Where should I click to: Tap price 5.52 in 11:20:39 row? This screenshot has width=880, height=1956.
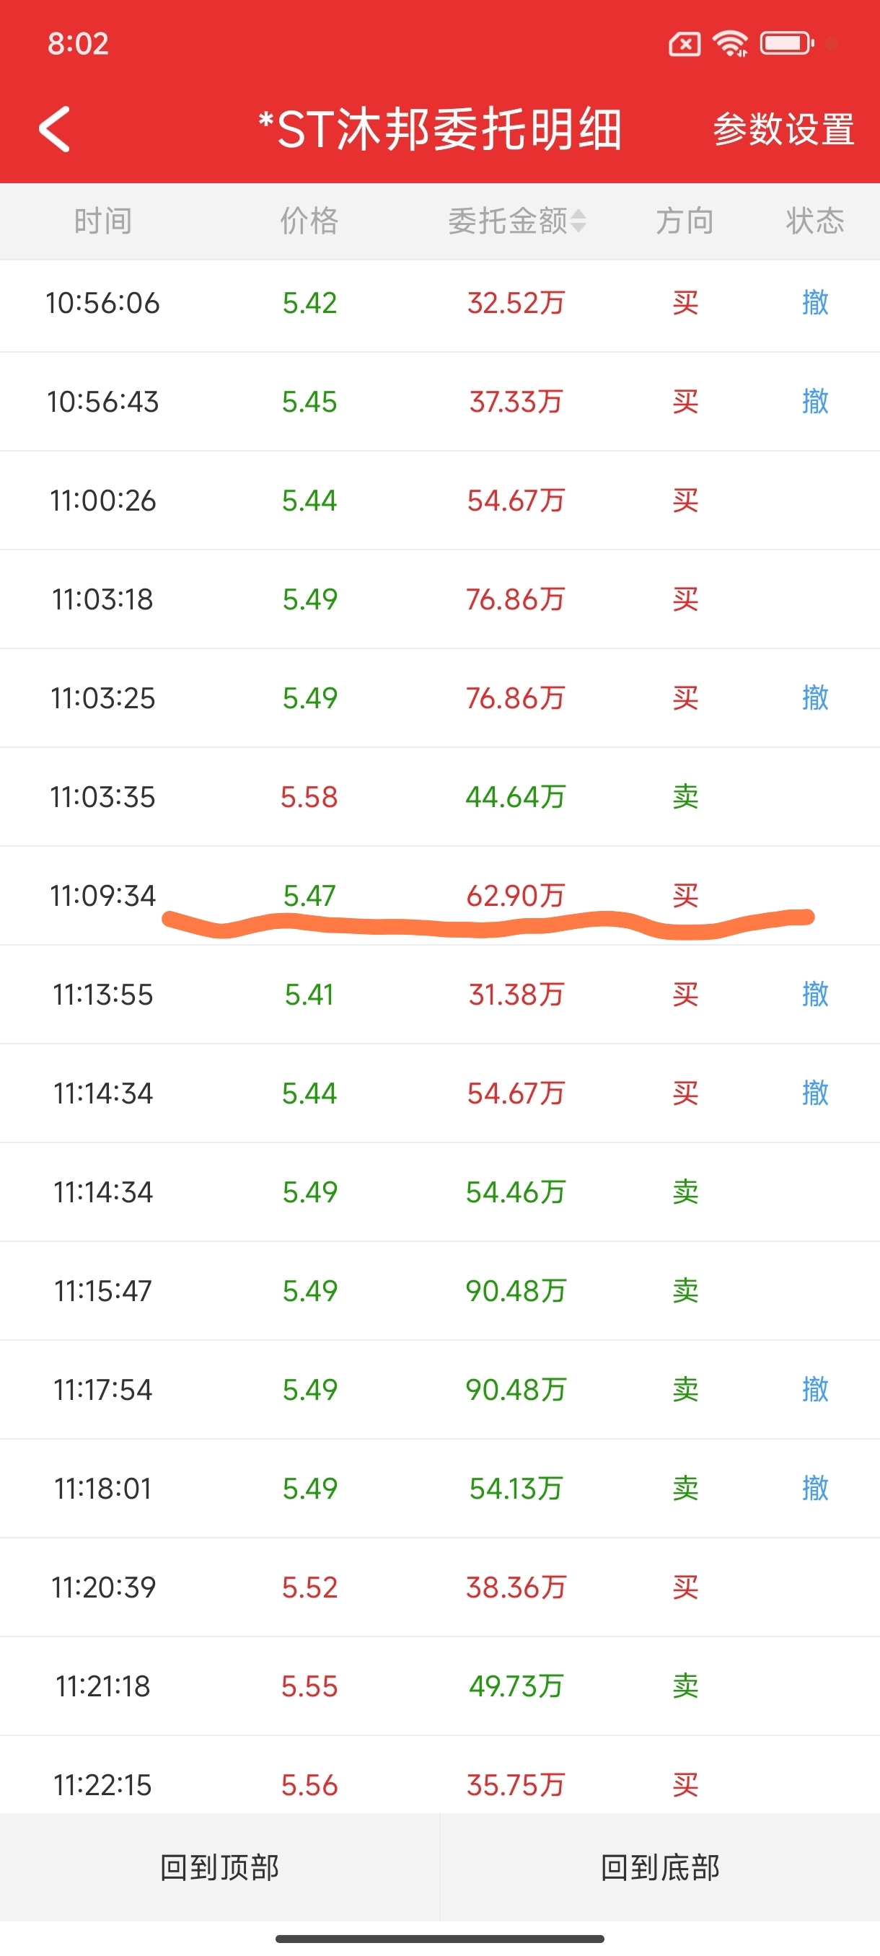309,1587
